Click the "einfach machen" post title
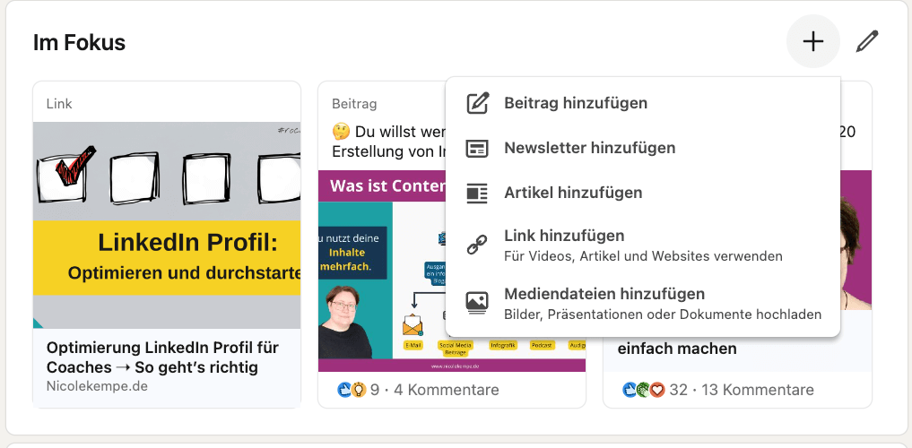The image size is (912, 448). 677,349
